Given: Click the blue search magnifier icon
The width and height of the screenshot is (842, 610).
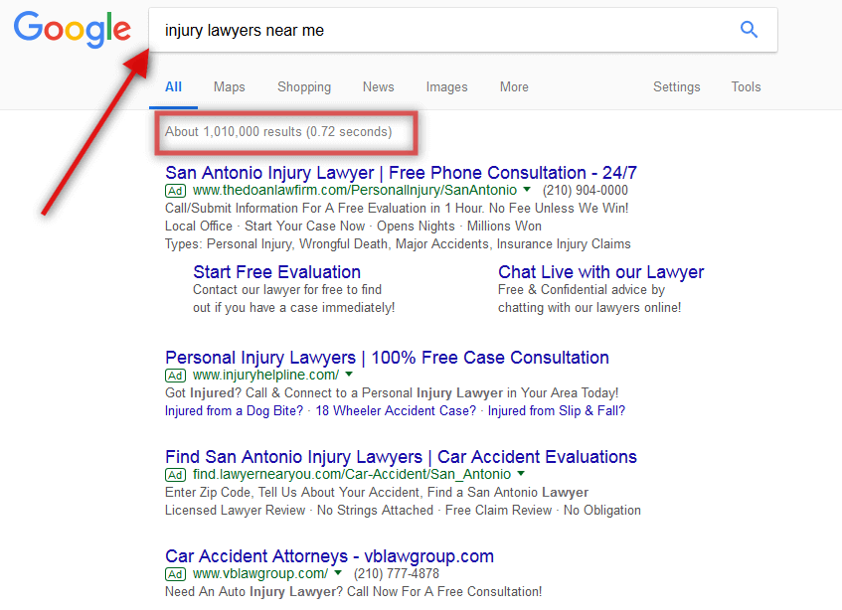Looking at the screenshot, I should point(749,30).
